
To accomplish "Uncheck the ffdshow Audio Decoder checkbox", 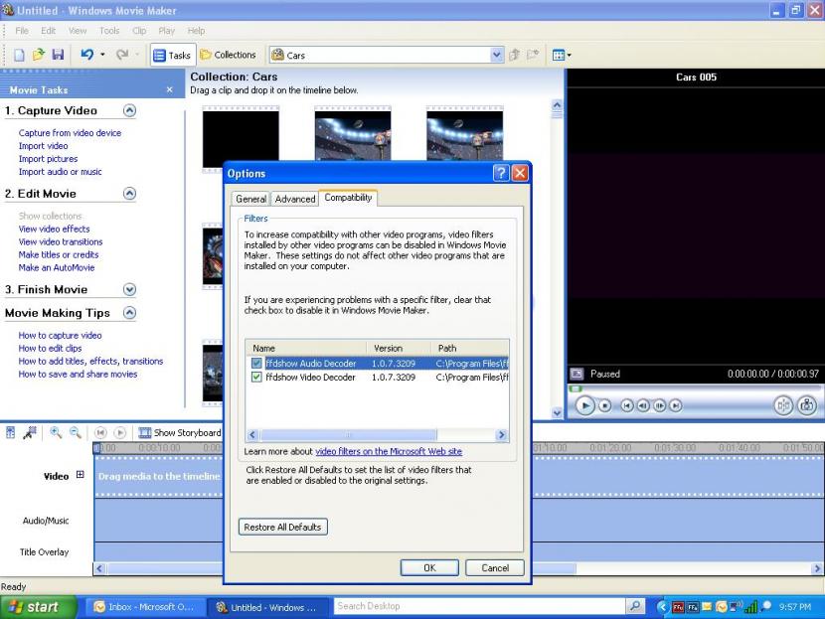I will (x=257, y=364).
